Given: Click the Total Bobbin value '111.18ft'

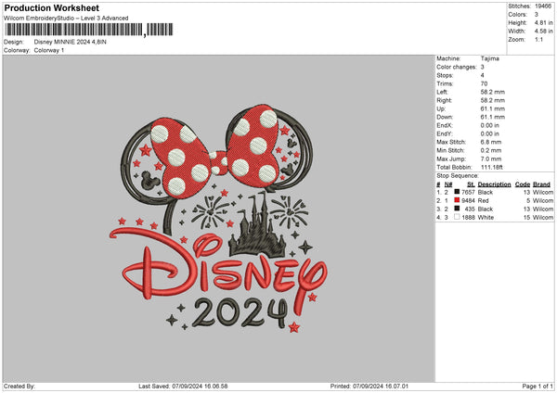Looking at the screenshot, I should pos(492,167).
